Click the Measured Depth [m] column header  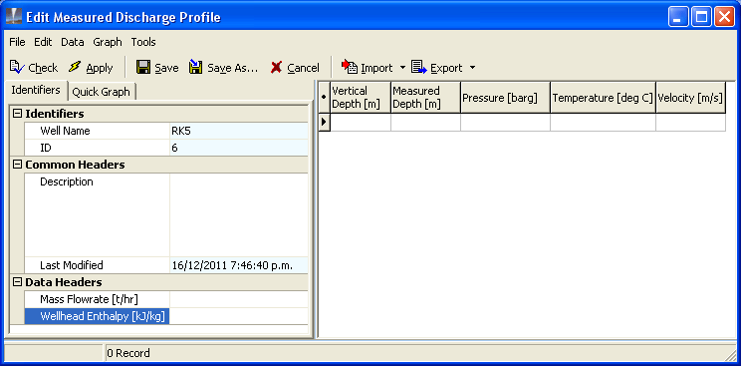point(425,97)
